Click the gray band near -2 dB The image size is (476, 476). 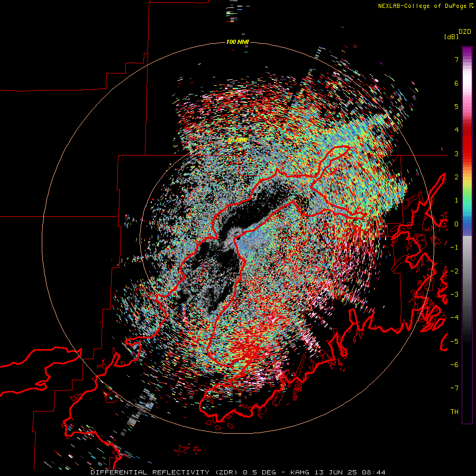click(x=467, y=271)
